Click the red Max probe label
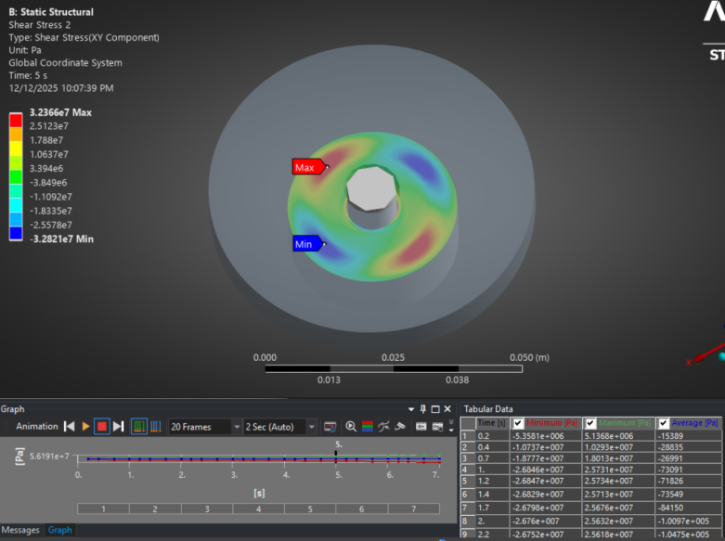 pyautogui.click(x=307, y=167)
